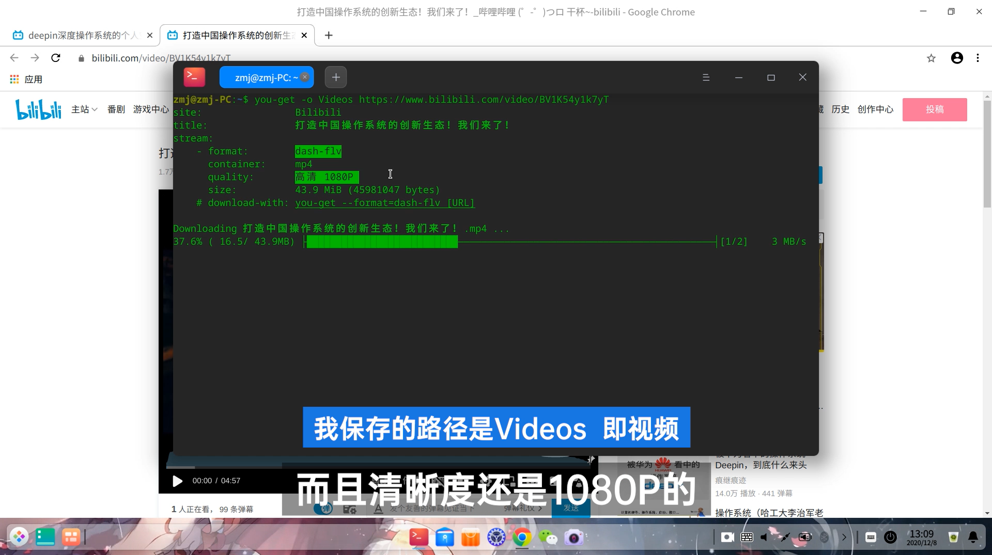The width and height of the screenshot is (992, 555).
Task: Click the highlighted dash-flv format text
Action: 318,151
